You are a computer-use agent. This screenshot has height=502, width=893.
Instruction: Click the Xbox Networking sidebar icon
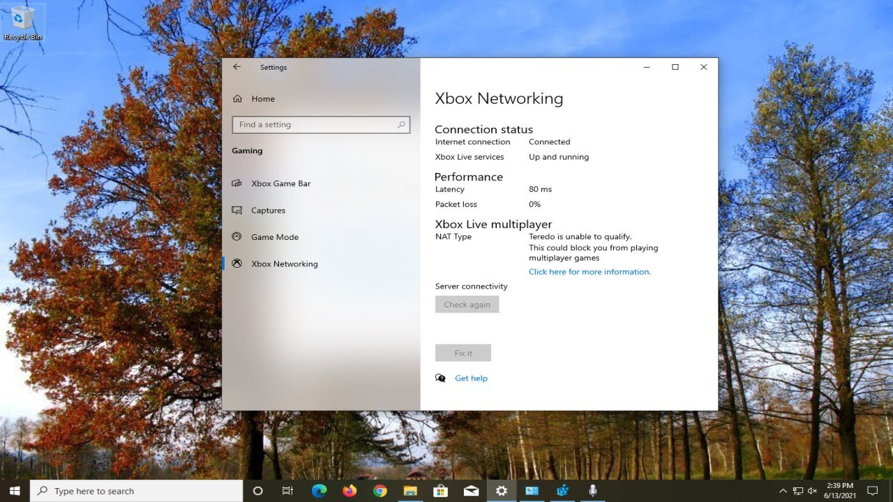point(237,264)
